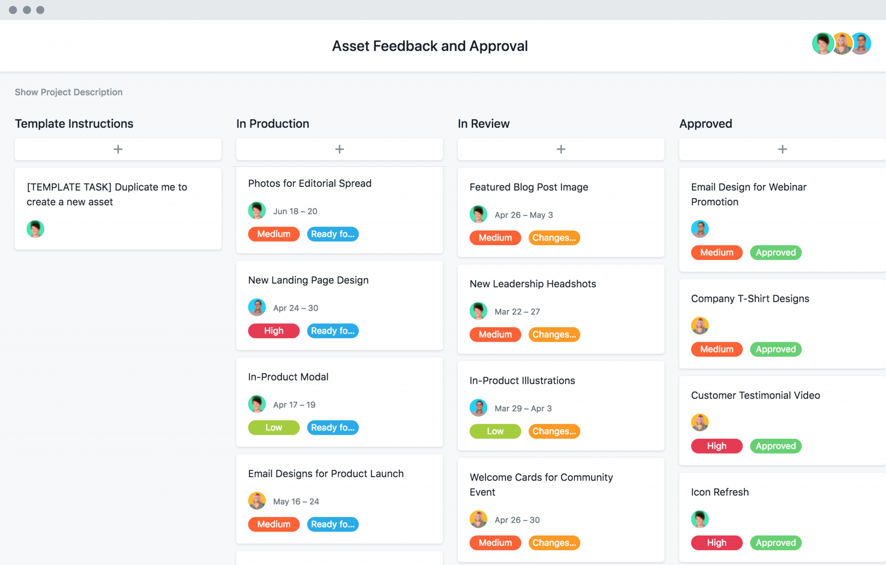
Task: Add a new card to In Review
Action: coord(561,149)
